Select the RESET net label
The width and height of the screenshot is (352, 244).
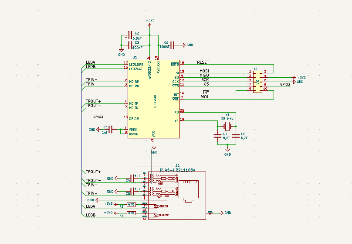click(203, 62)
